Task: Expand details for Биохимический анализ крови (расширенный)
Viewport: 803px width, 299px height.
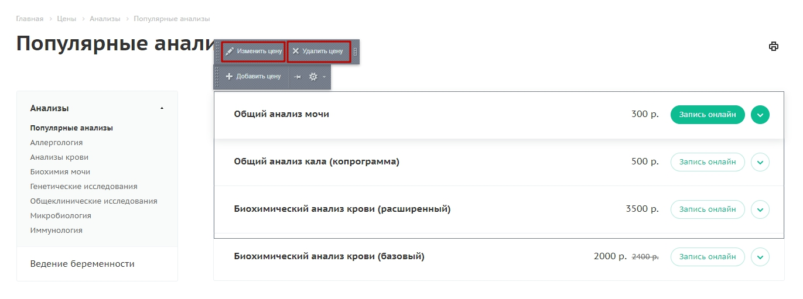Action: pyautogui.click(x=760, y=209)
